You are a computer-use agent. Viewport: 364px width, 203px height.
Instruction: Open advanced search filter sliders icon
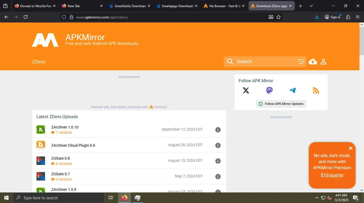pos(301,62)
